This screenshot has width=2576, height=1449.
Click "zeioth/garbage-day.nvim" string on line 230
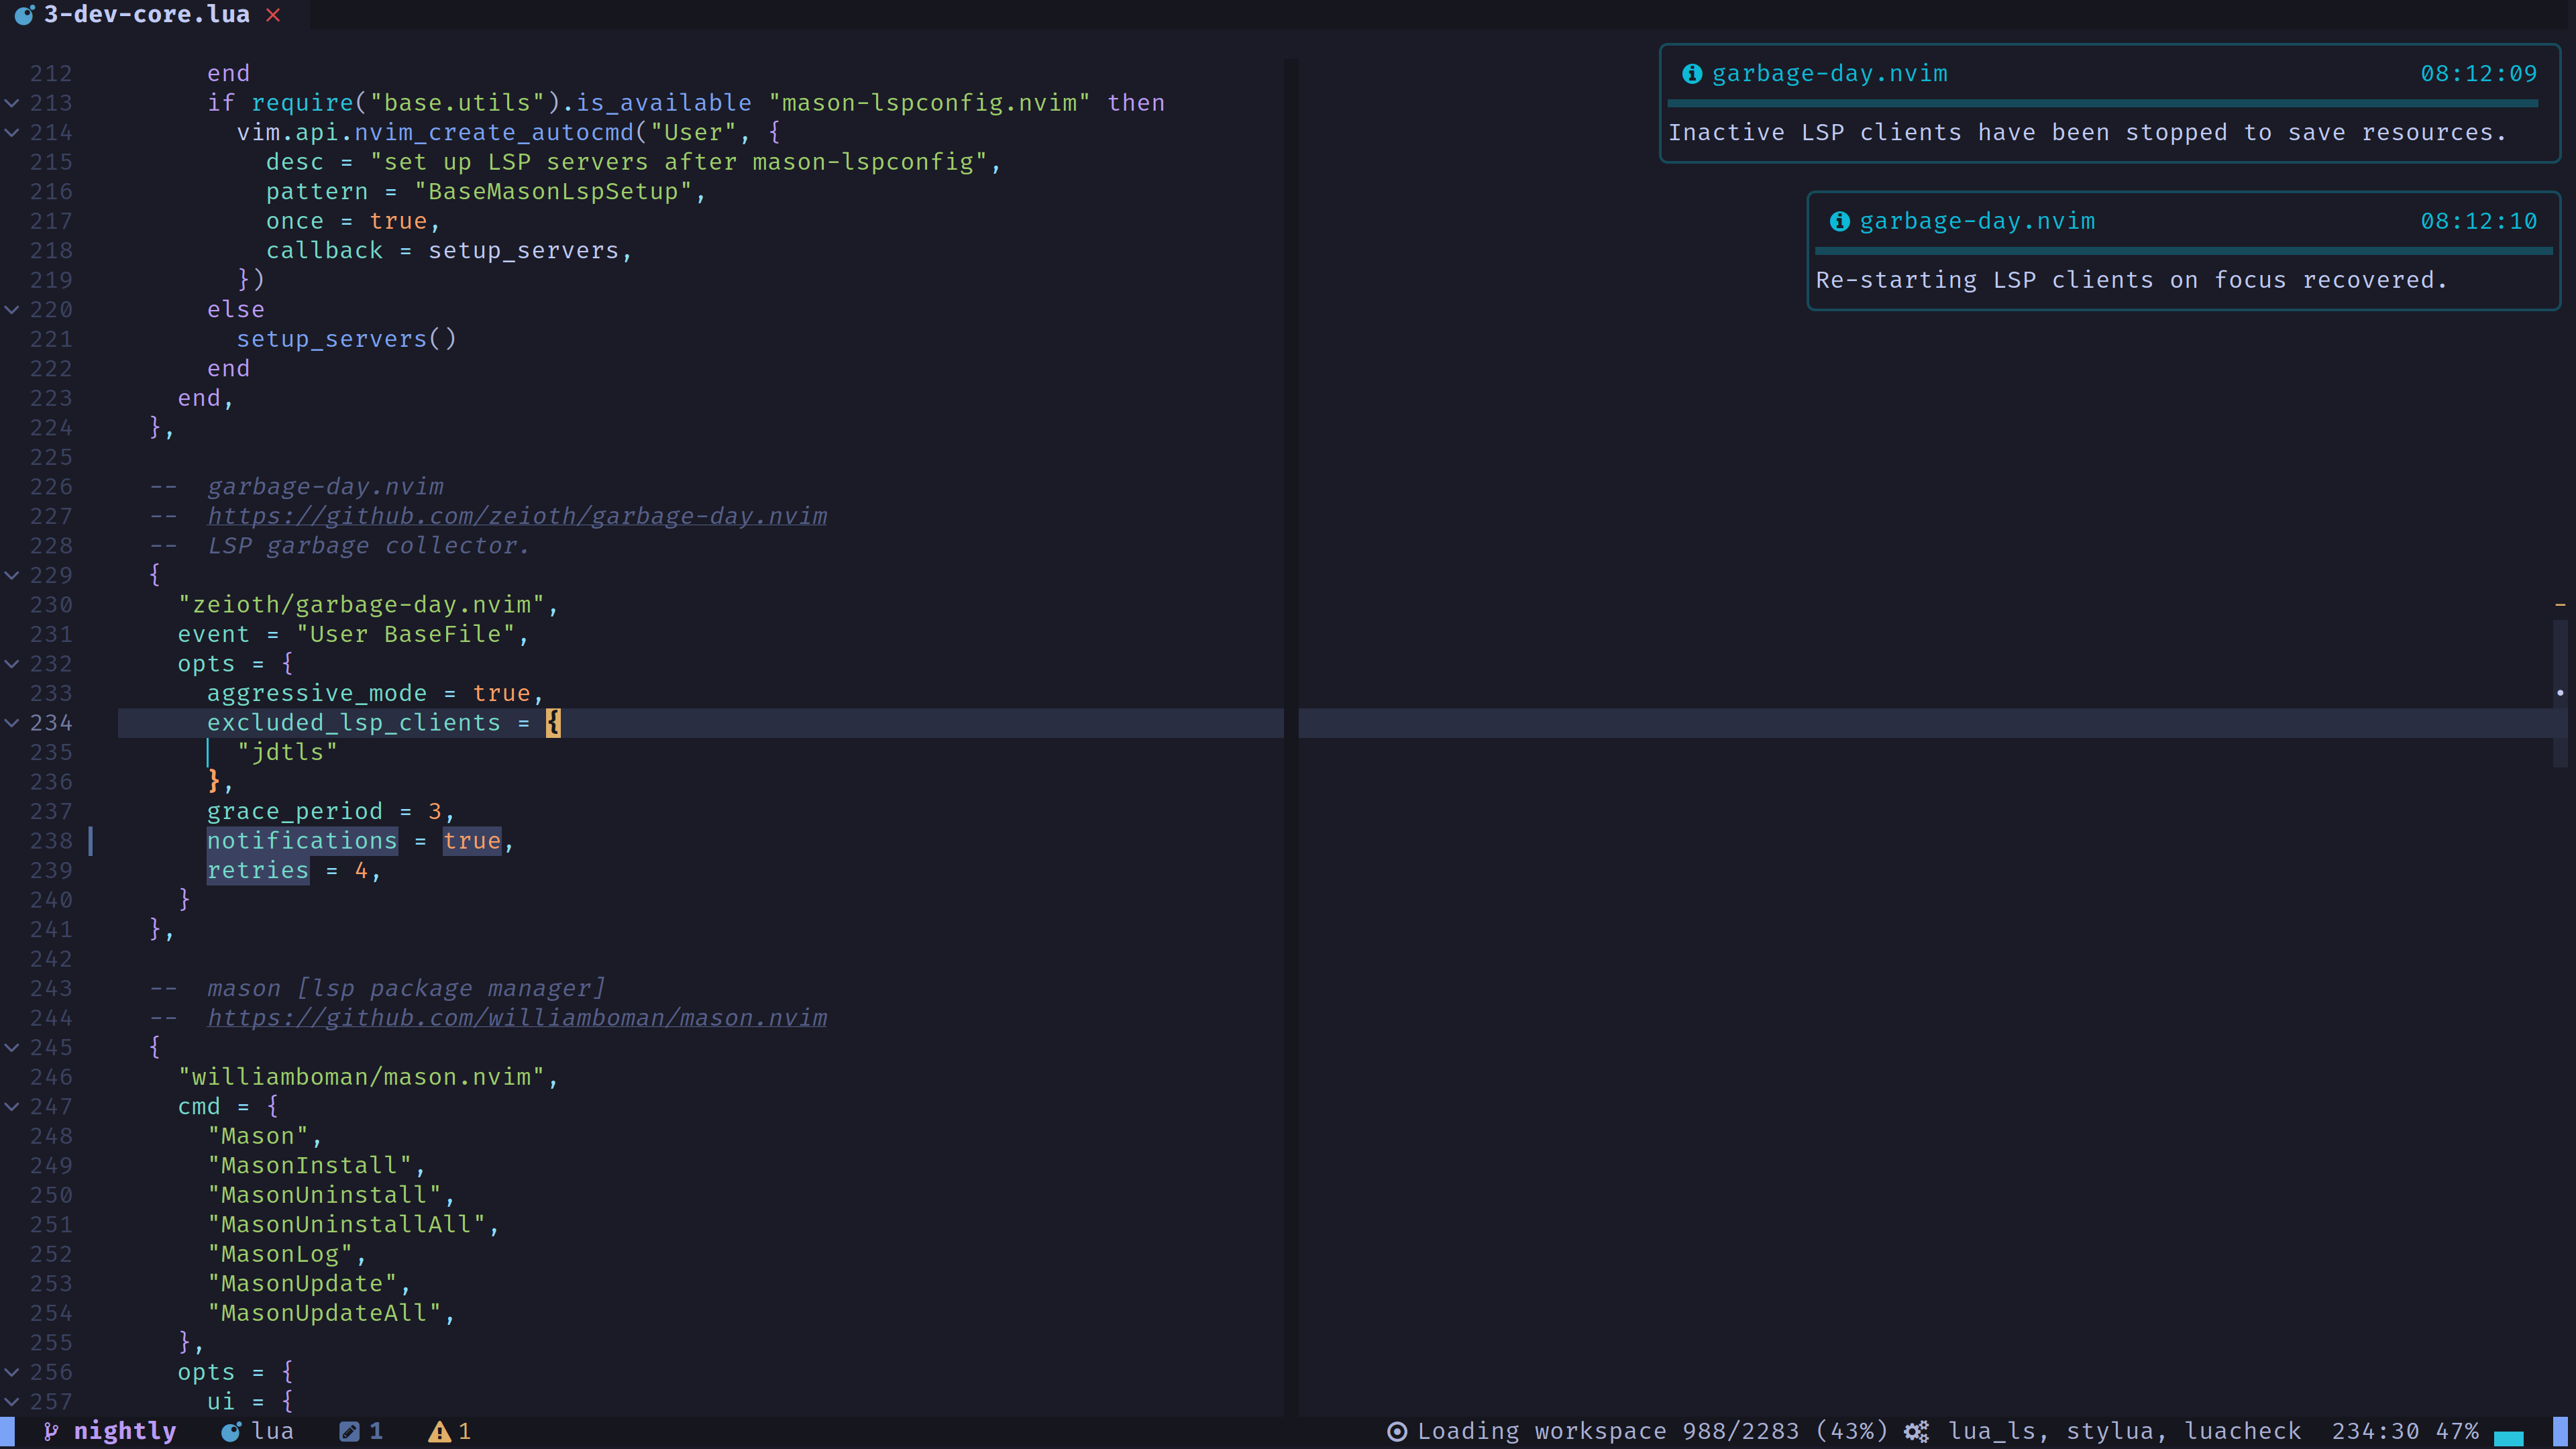[361, 605]
